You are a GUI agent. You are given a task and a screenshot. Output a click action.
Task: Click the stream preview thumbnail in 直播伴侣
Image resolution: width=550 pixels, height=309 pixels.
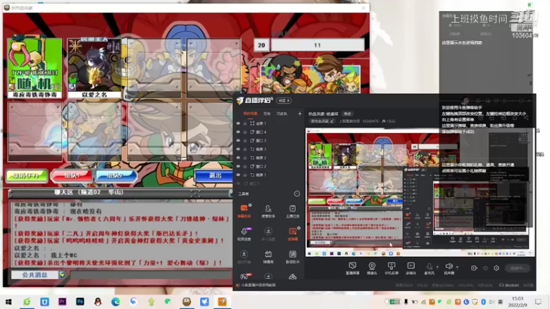[x=420, y=192]
